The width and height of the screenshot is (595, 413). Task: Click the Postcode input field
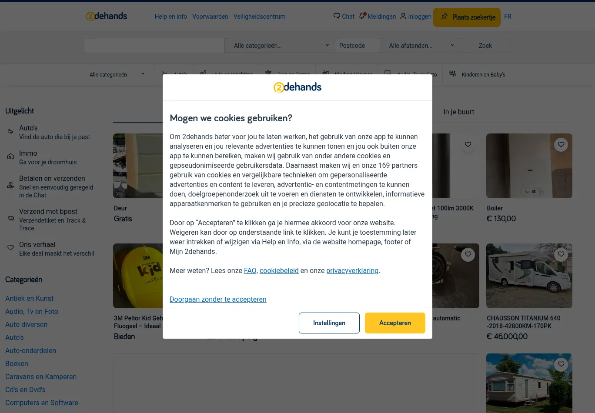coord(357,46)
